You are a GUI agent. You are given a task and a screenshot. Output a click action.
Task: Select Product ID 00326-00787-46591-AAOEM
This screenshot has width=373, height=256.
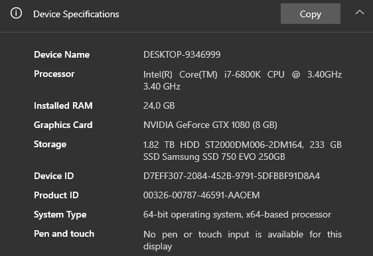202,196
